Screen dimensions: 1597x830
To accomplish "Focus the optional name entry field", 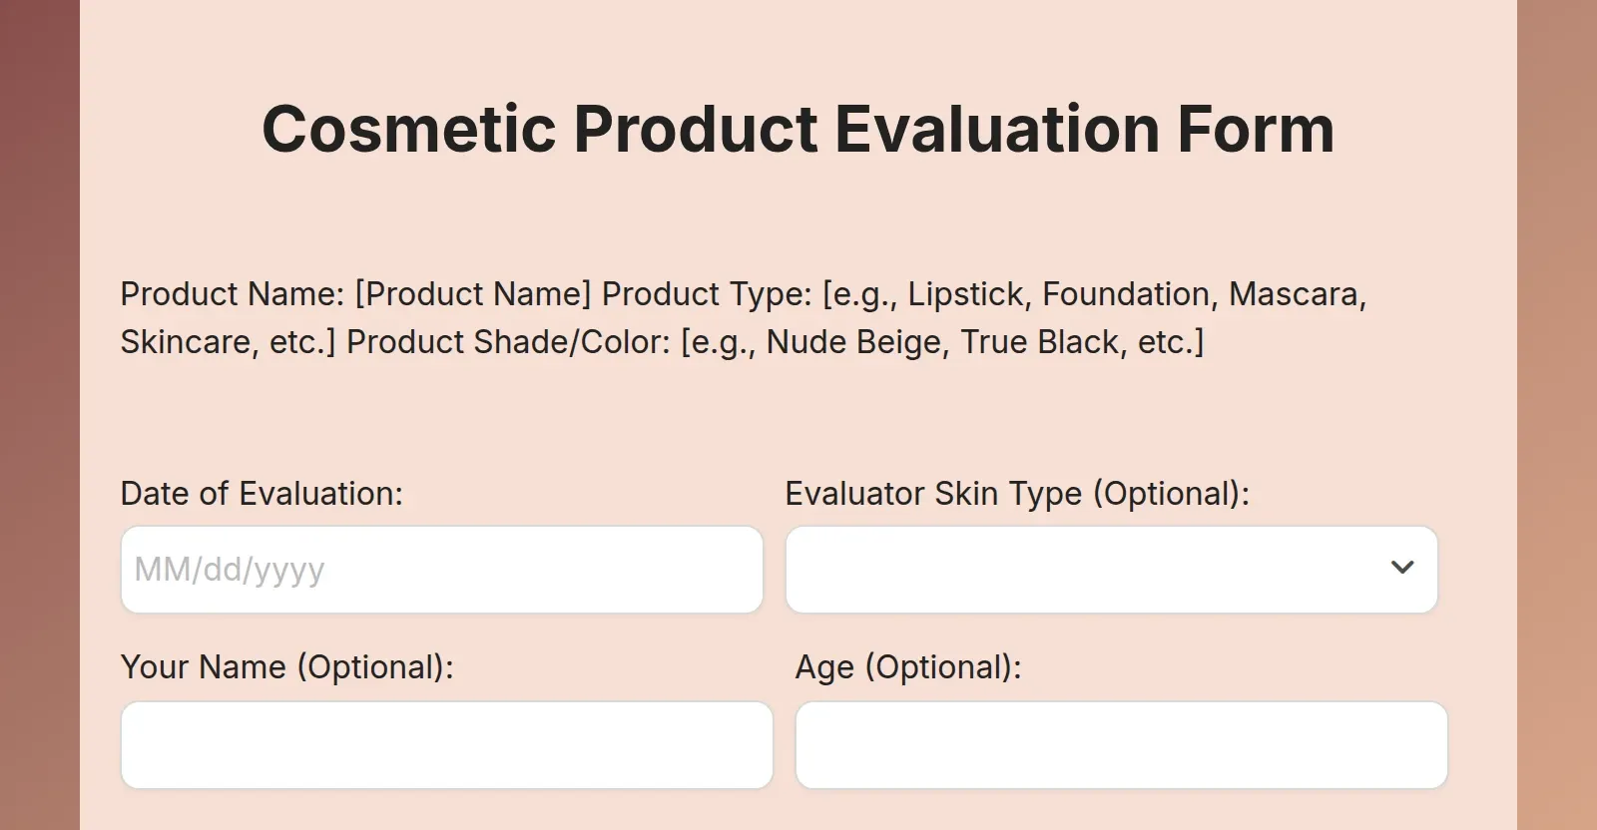I will 446,744.
